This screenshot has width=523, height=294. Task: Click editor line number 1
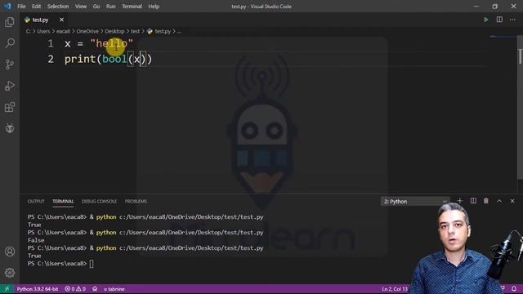coord(51,43)
